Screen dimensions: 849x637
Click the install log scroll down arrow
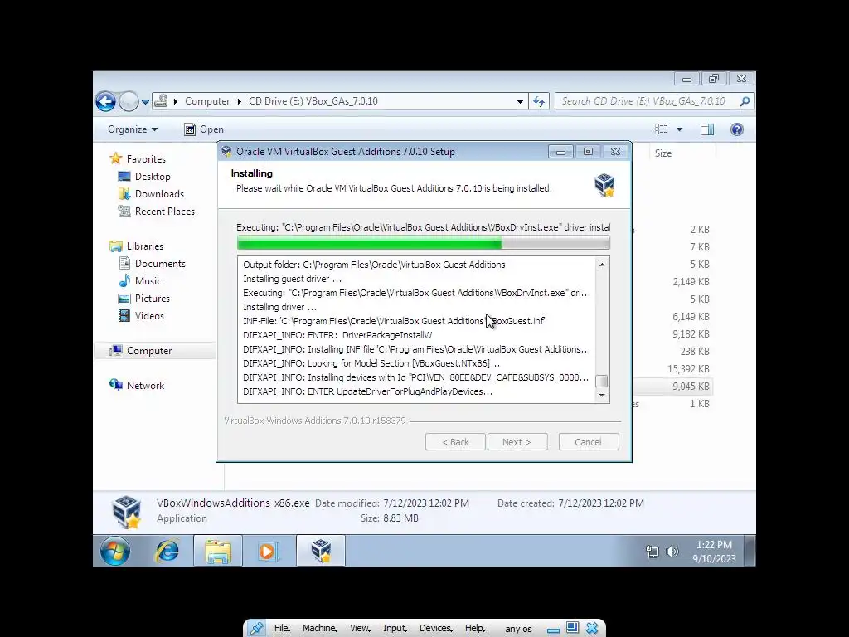602,395
